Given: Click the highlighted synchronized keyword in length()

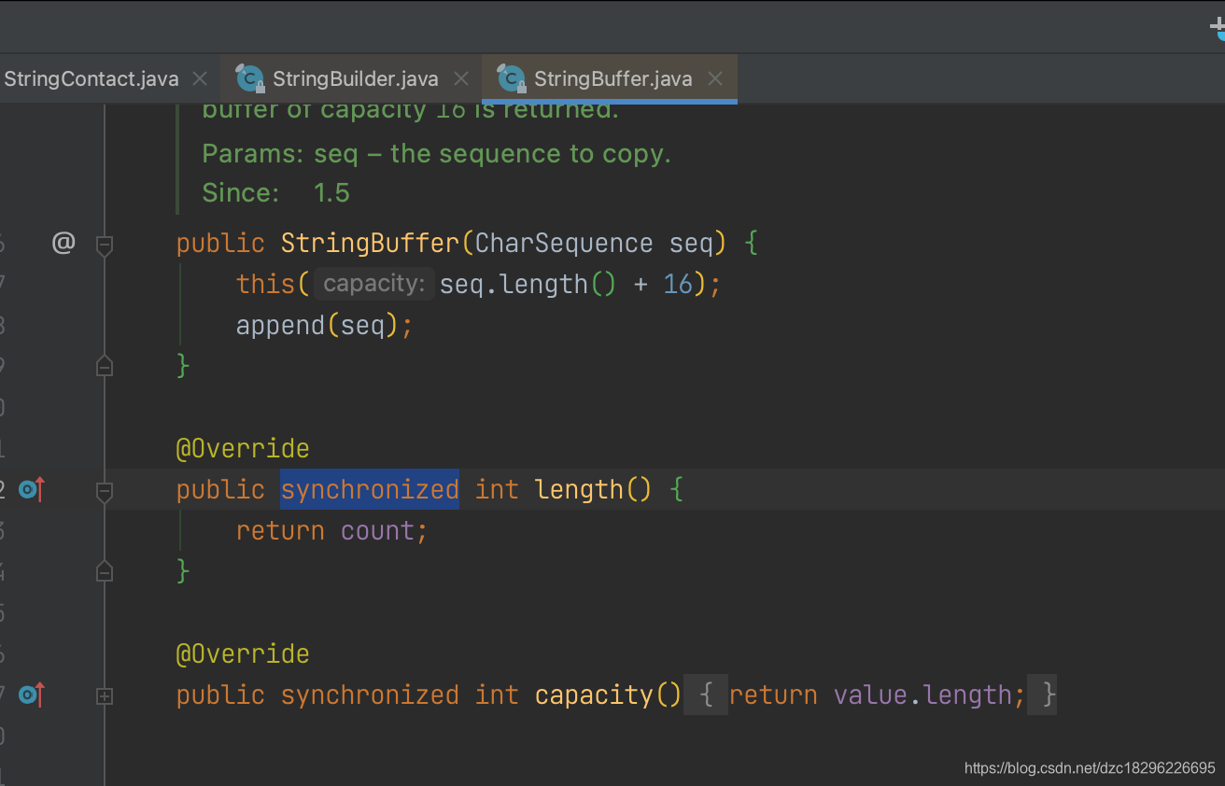Looking at the screenshot, I should pyautogui.click(x=370, y=489).
